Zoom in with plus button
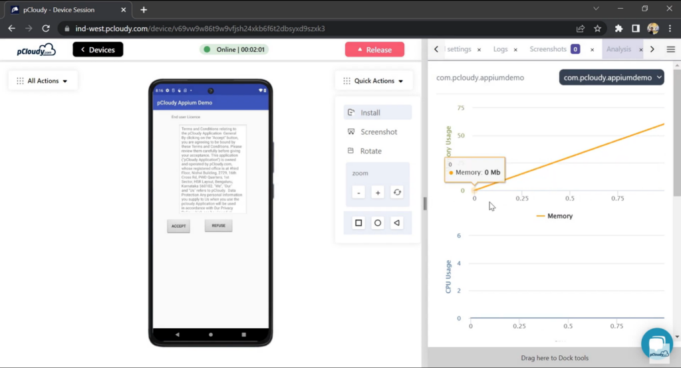Viewport: 681px width, 368px height. click(378, 193)
